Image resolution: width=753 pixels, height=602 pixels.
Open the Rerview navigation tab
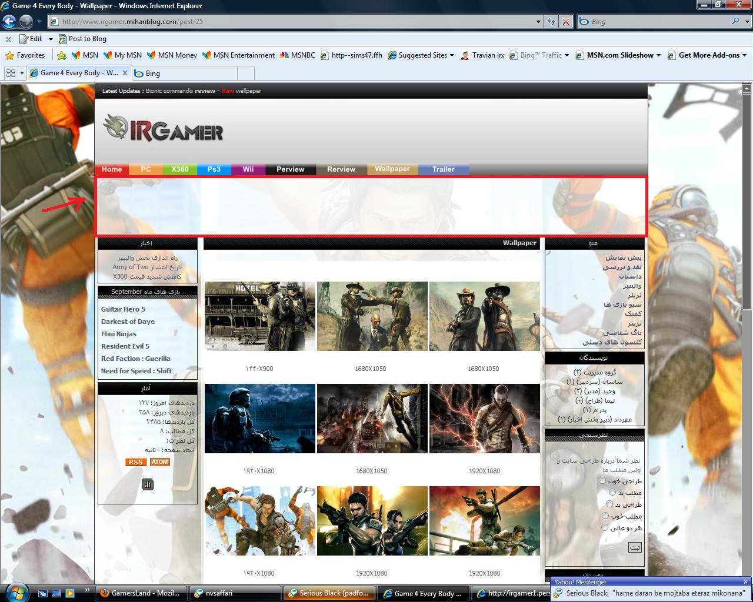[x=341, y=169]
